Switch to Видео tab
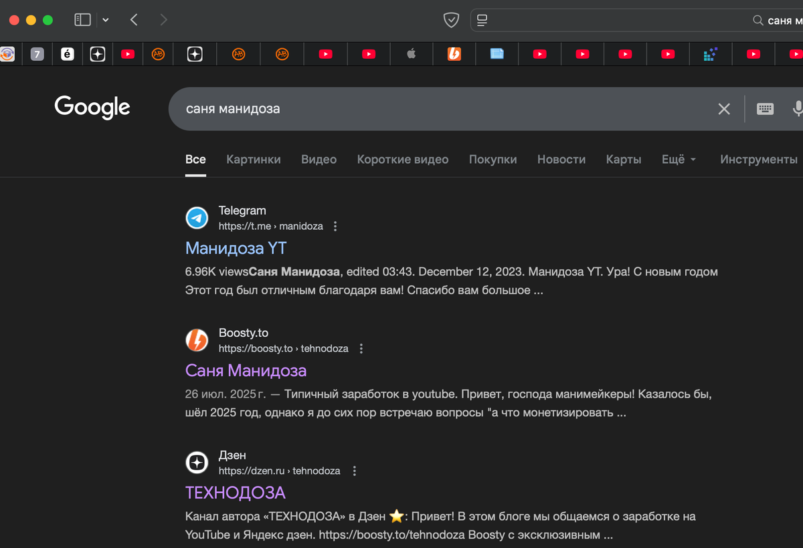 319,159
